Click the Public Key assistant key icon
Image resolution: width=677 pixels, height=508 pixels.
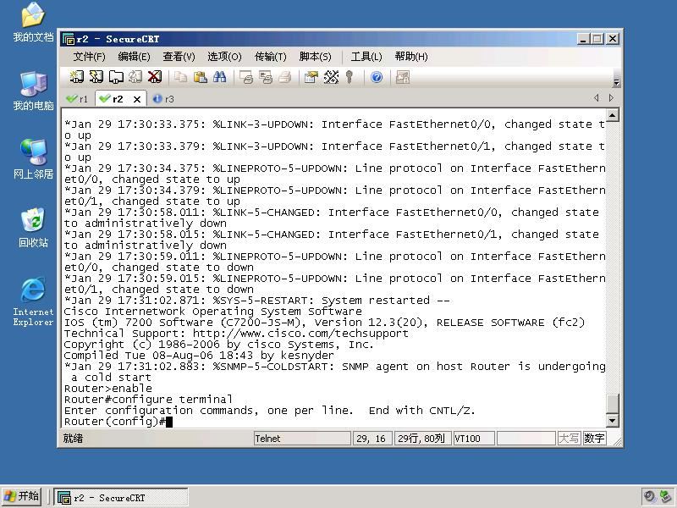click(350, 77)
